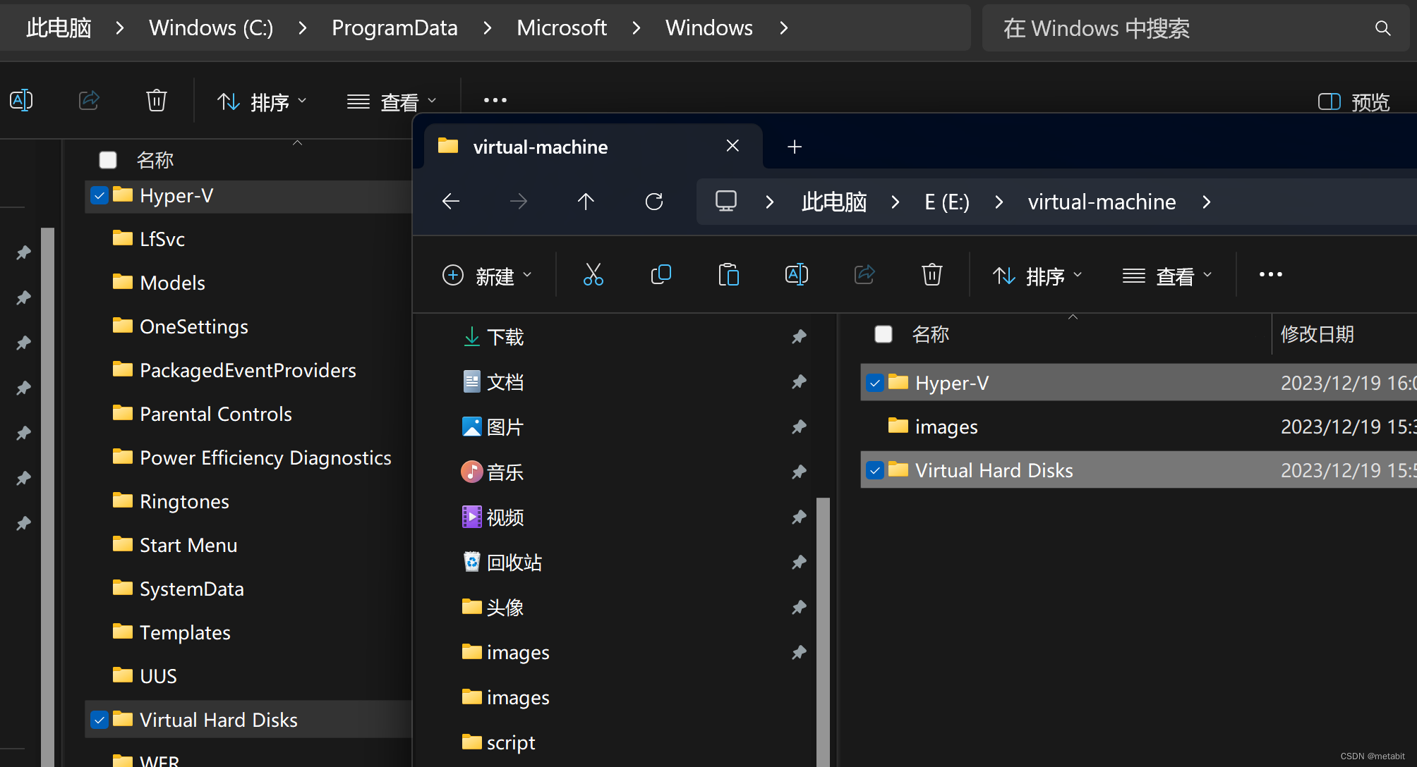
Task: Unpin the 音乐 quick access item
Action: pos(799,472)
